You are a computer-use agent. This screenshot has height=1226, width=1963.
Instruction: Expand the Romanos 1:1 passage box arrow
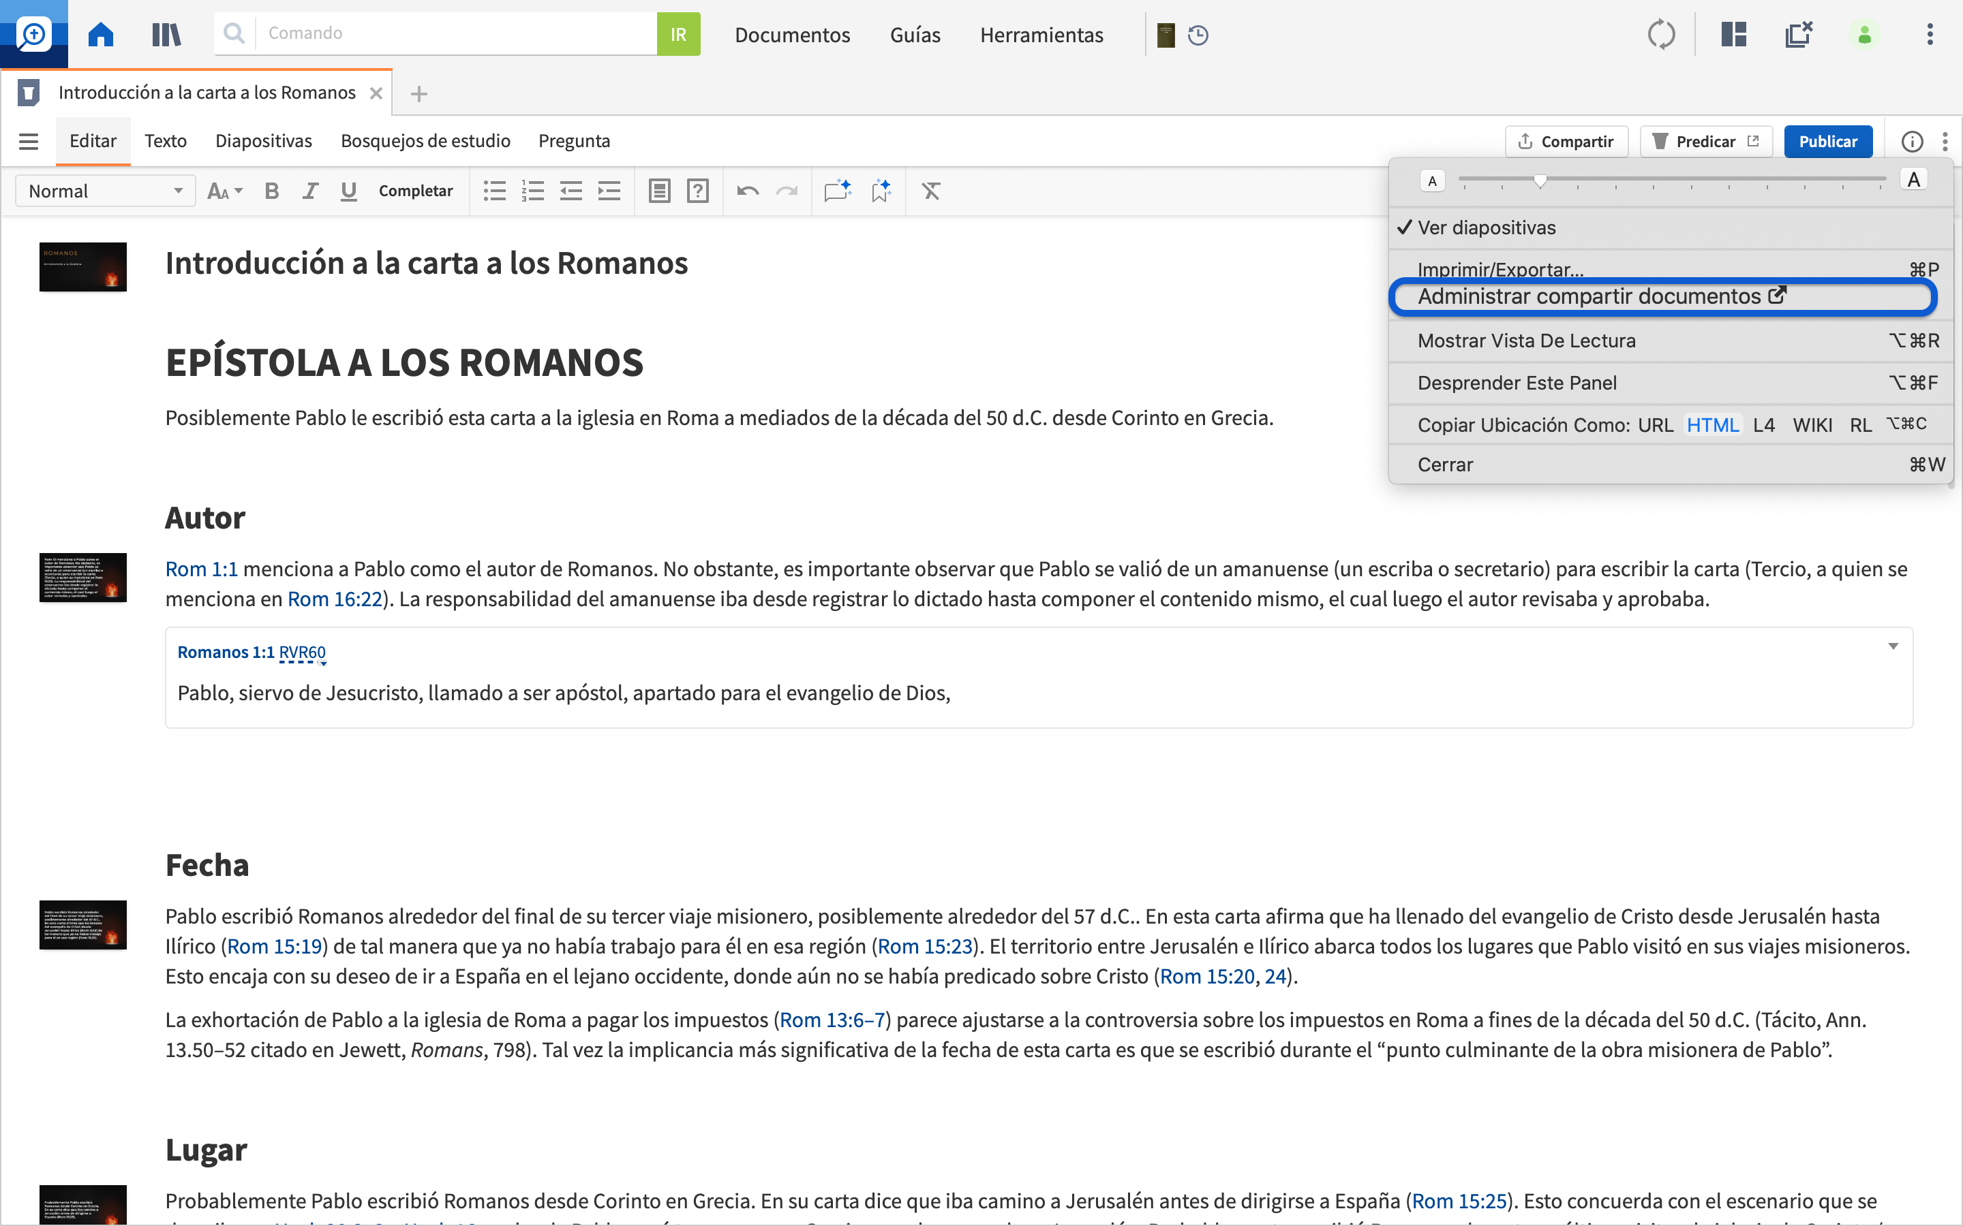click(1893, 646)
